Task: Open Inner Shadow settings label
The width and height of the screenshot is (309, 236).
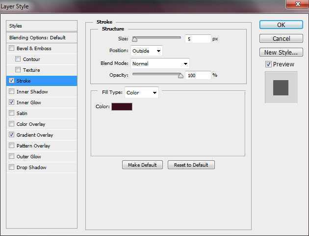Action: click(x=32, y=91)
